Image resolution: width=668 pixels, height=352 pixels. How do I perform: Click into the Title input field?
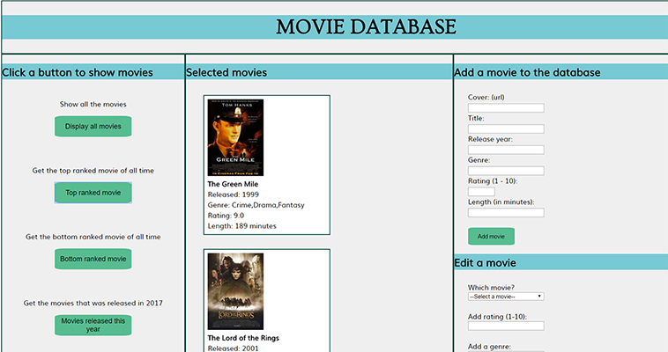tap(506, 128)
